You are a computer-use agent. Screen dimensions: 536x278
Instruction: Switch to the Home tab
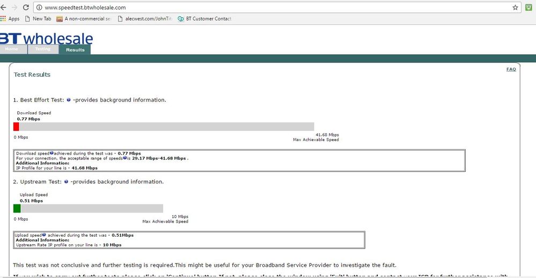pyautogui.click(x=13, y=49)
